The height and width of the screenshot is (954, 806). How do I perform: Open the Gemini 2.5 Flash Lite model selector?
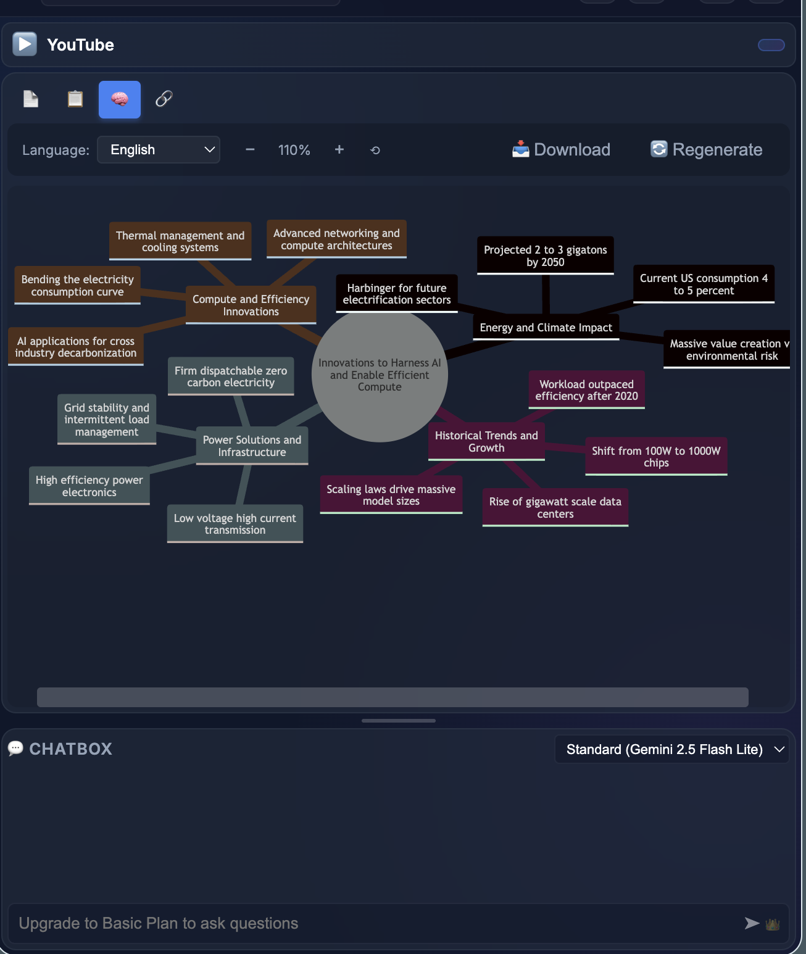click(671, 749)
